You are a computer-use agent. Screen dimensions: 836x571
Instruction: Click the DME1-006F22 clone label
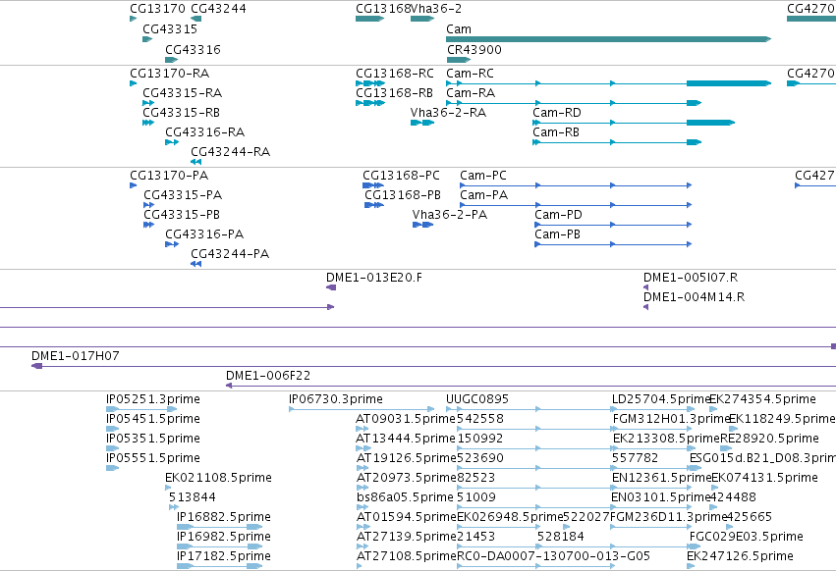pyautogui.click(x=268, y=376)
